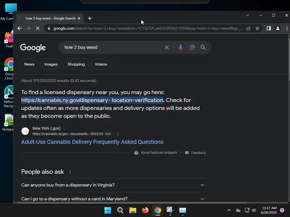The image size is (290, 217).
Task: Open taskbar Search magnifier
Action: coord(120,210)
